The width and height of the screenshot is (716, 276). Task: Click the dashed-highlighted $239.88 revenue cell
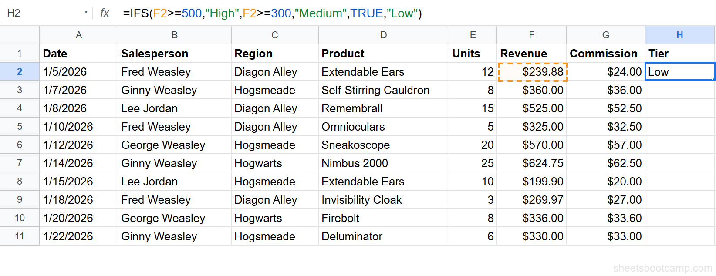tap(532, 71)
